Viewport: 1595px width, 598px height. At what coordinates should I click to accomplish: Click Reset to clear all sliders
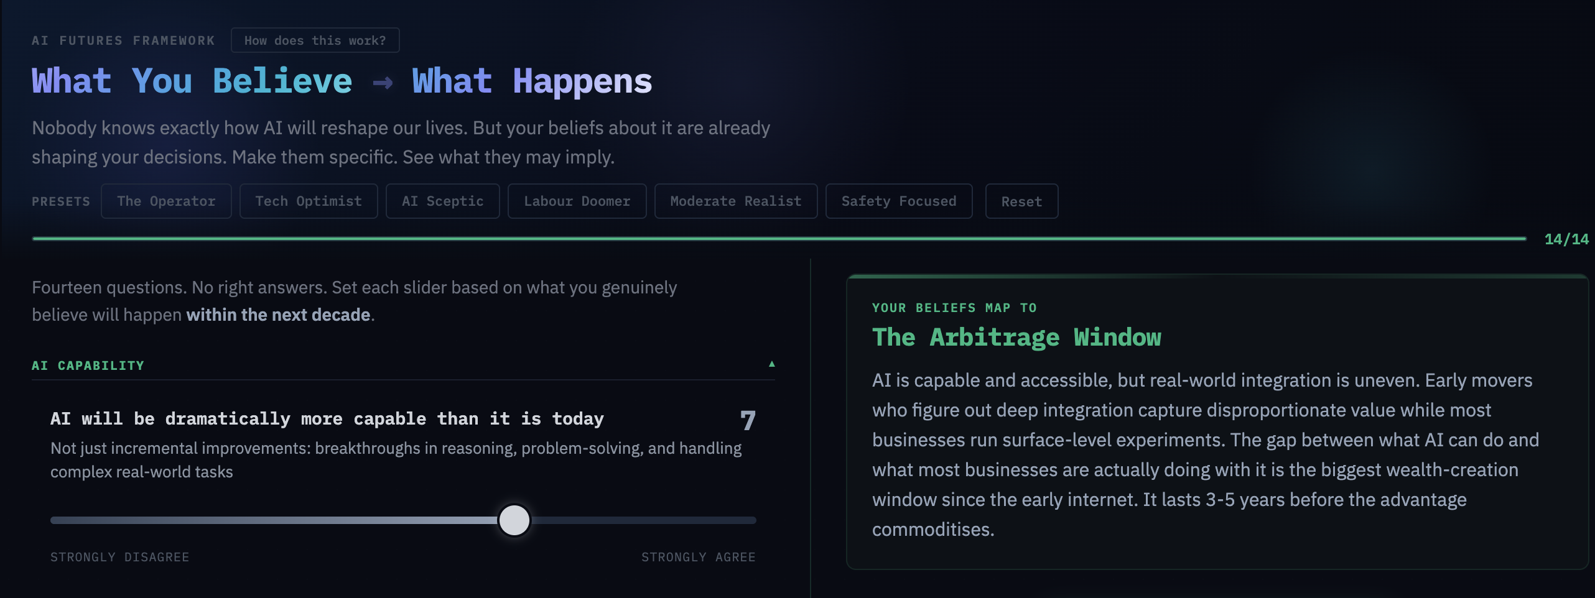(1021, 201)
